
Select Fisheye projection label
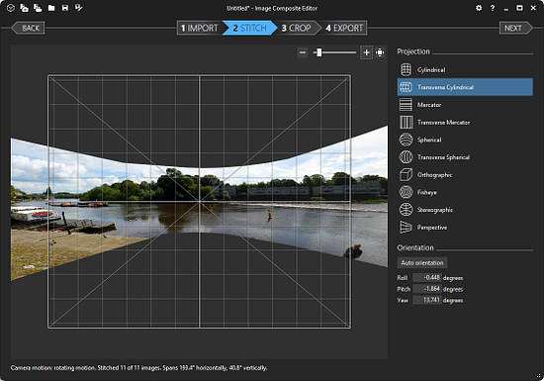pos(426,192)
